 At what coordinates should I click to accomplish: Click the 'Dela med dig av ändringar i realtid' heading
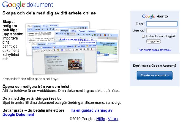click(x=32, y=98)
